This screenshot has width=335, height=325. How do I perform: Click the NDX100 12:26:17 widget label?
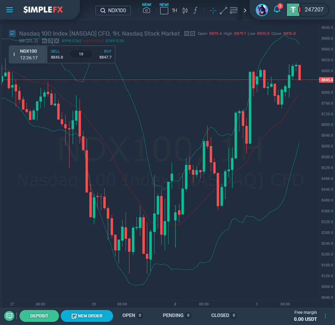pyautogui.click(x=28, y=54)
